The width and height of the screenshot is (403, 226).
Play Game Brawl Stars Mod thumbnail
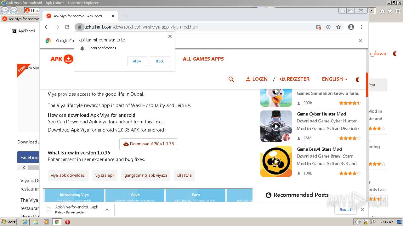(276, 161)
